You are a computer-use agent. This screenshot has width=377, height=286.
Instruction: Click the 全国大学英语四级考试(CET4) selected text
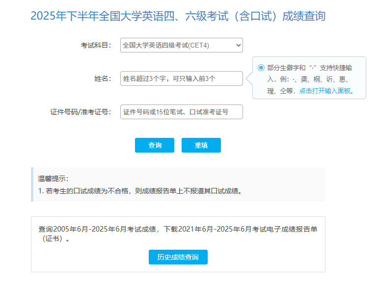pyautogui.click(x=166, y=45)
